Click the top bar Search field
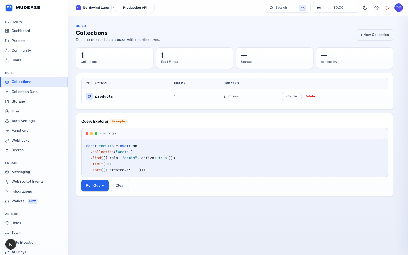The image size is (408, 255). (x=288, y=8)
